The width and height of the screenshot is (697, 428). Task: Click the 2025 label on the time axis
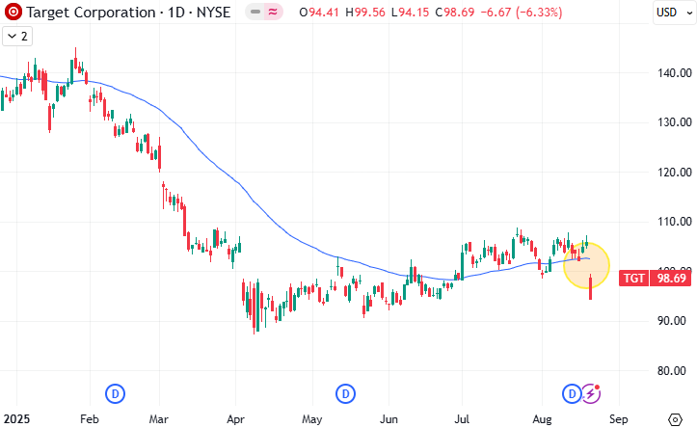tap(16, 419)
